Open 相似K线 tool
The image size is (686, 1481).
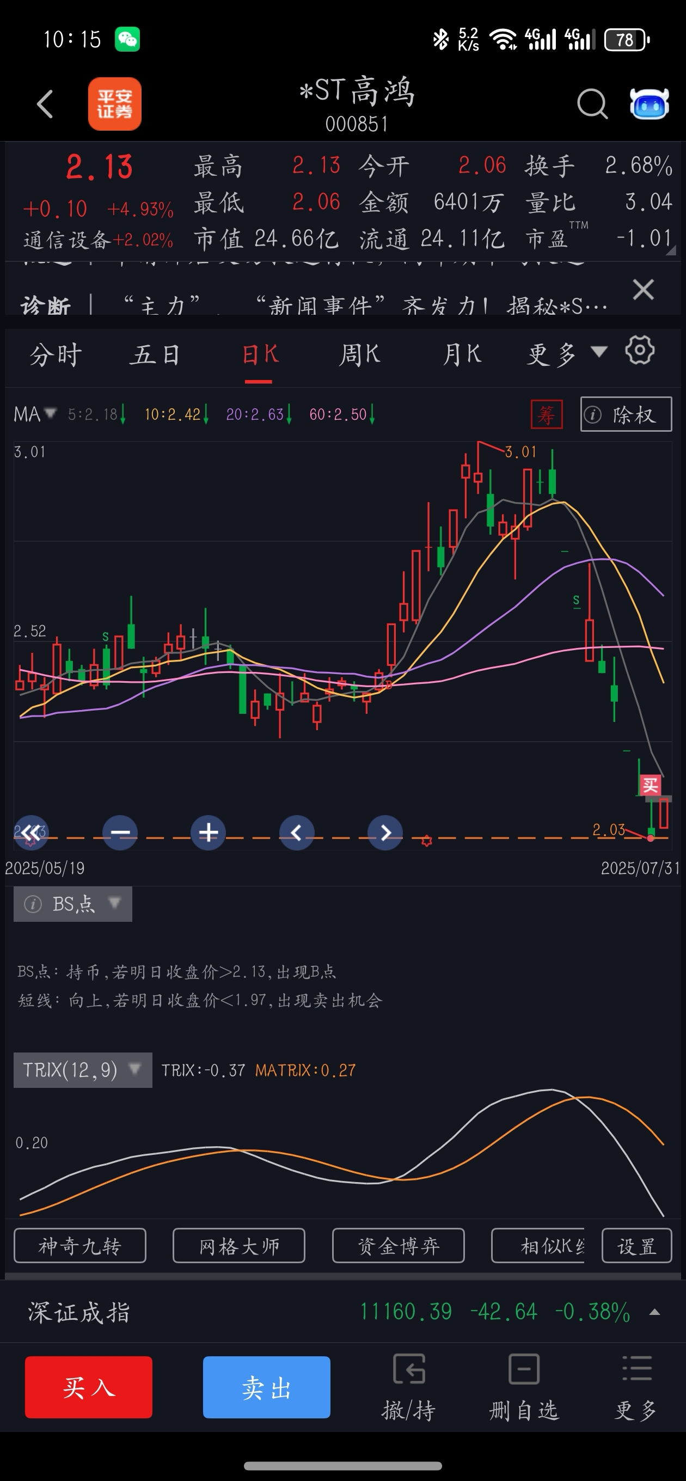pyautogui.click(x=540, y=1245)
